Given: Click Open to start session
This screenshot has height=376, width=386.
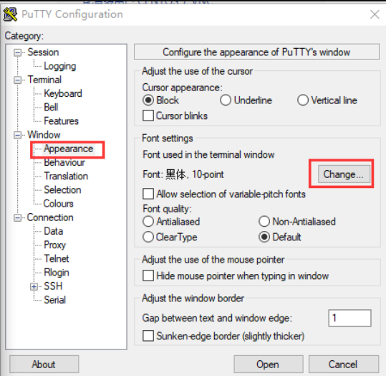Looking at the screenshot, I should (269, 364).
